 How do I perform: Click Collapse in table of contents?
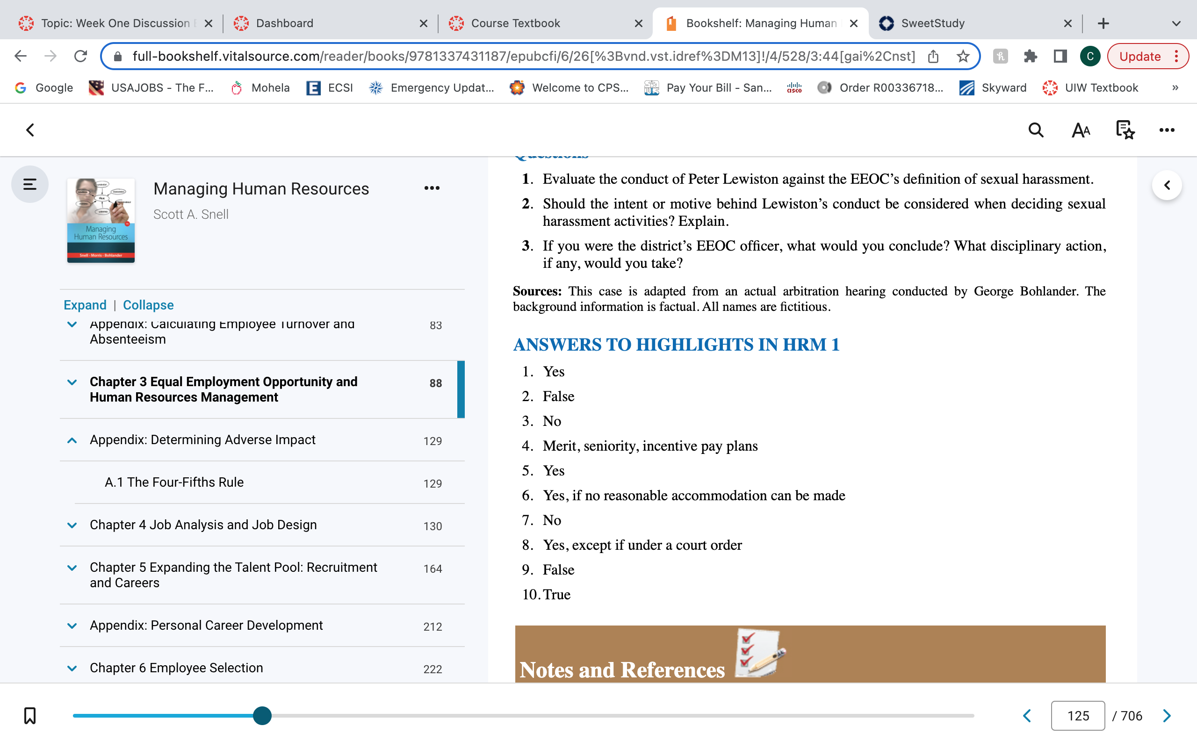pyautogui.click(x=148, y=305)
